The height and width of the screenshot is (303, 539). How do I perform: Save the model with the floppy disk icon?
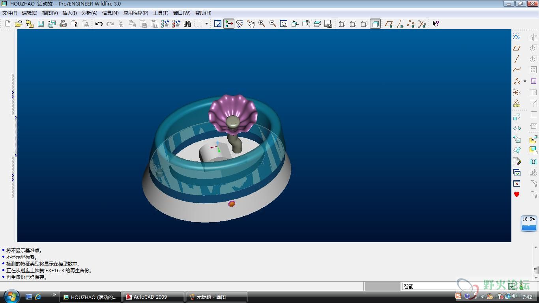41,24
